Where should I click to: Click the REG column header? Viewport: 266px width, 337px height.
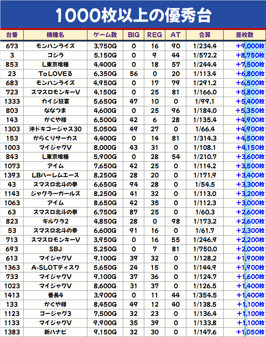(x=155, y=35)
